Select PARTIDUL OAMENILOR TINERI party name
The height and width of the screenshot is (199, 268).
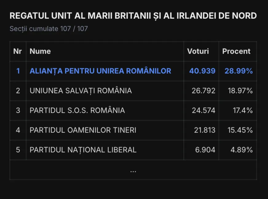83,130
